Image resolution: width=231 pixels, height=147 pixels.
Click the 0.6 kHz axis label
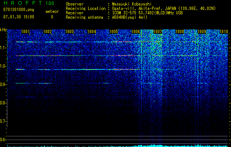[x=3, y=140]
